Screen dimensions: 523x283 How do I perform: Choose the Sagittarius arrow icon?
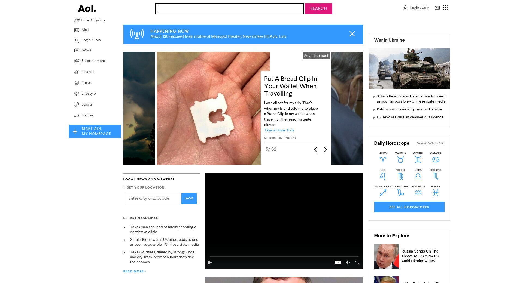(383, 193)
